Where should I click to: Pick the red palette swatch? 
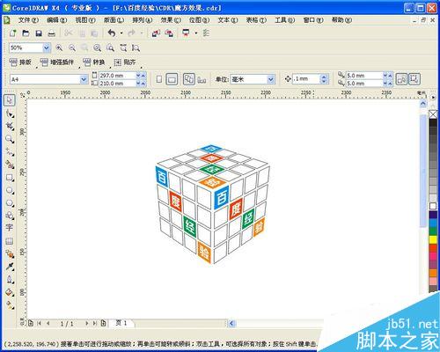pyautogui.click(x=433, y=248)
